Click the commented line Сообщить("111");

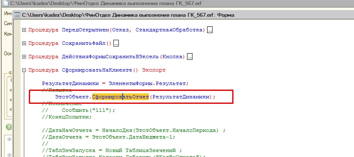tap(79, 111)
